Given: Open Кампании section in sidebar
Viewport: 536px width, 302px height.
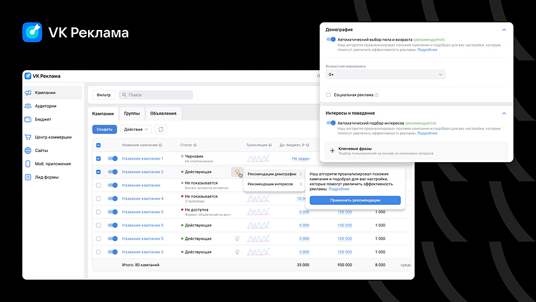Looking at the screenshot, I should click(x=45, y=93).
